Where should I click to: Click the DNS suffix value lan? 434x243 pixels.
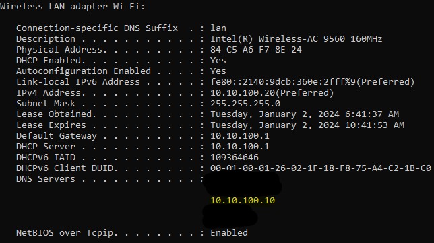point(218,28)
